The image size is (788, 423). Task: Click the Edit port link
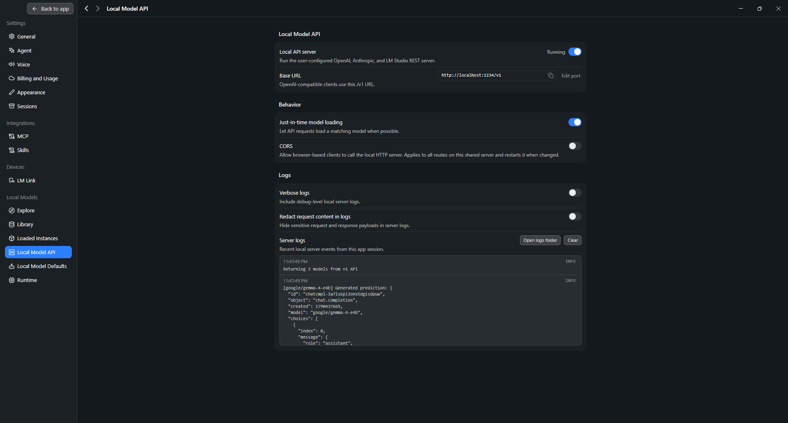point(570,76)
